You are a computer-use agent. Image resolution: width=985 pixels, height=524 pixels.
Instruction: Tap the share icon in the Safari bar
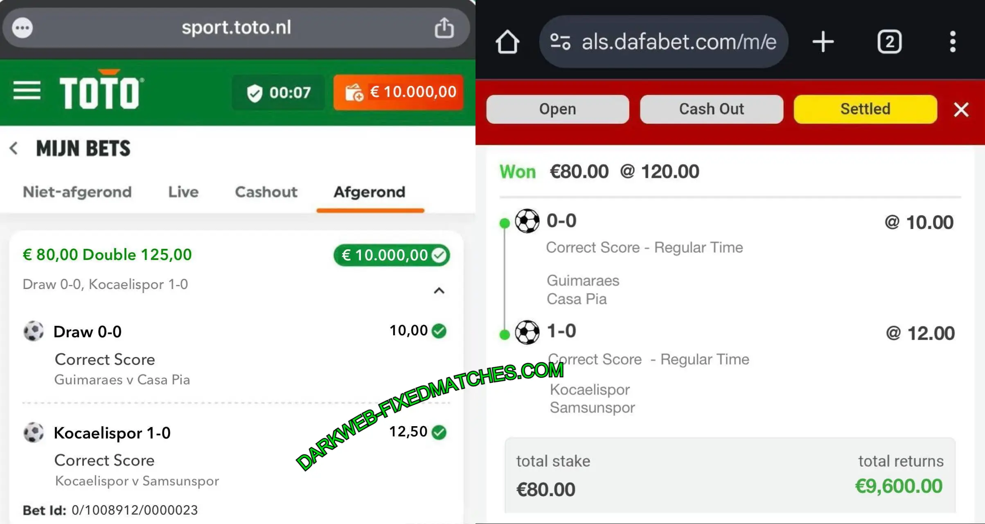tap(444, 28)
